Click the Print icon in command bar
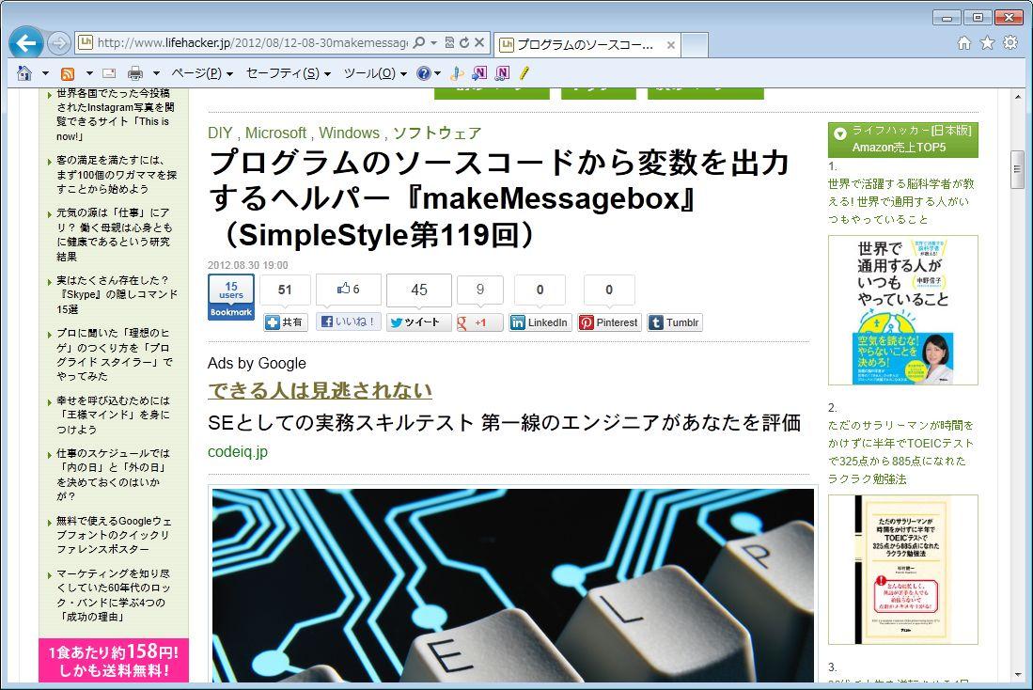The width and height of the screenshot is (1033, 690). click(x=134, y=73)
